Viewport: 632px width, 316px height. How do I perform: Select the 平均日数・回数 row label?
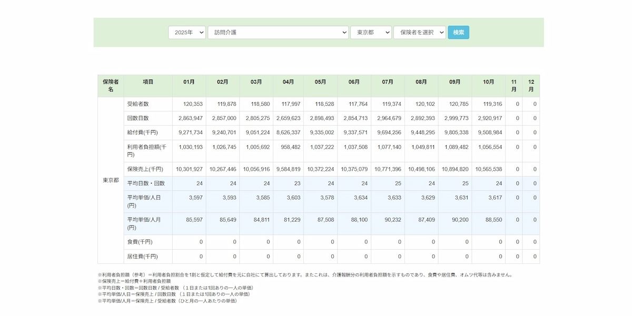pyautogui.click(x=146, y=184)
